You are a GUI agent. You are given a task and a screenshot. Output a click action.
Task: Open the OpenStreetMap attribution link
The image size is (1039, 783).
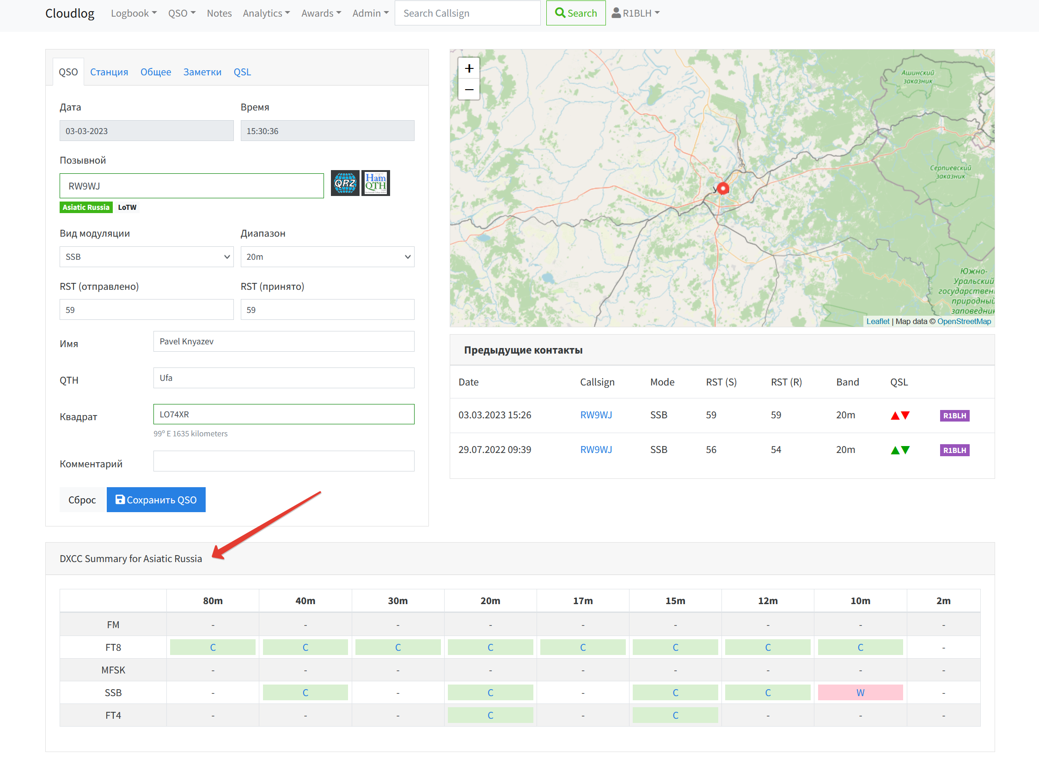[964, 322]
